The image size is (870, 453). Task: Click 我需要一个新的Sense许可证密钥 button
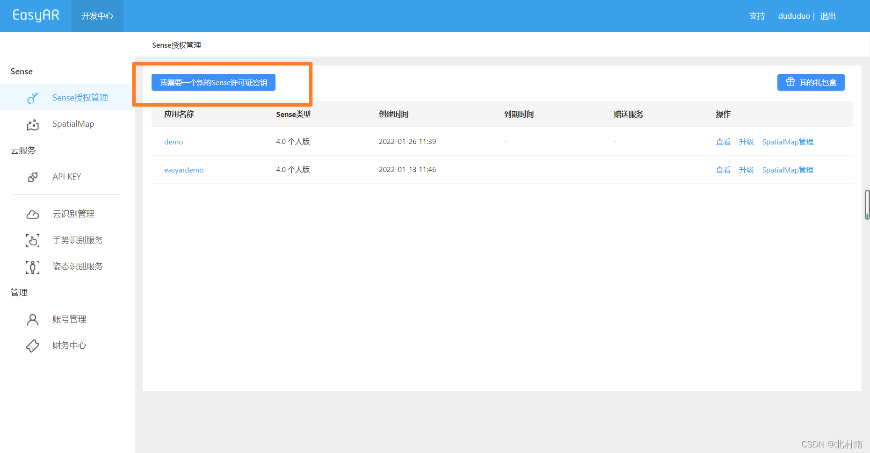(213, 82)
